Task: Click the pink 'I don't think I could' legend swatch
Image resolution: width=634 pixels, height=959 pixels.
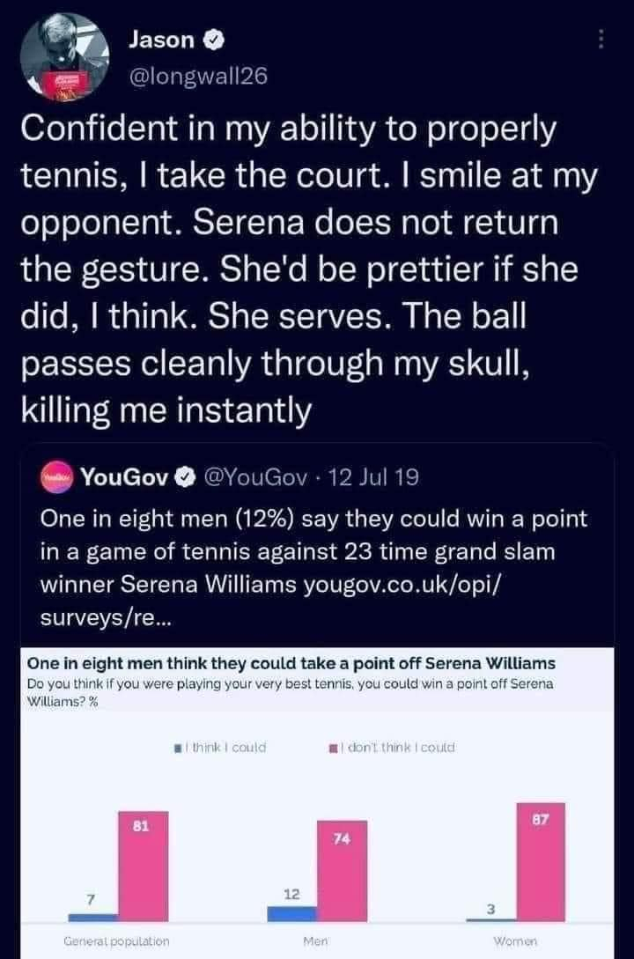Action: pyautogui.click(x=333, y=748)
